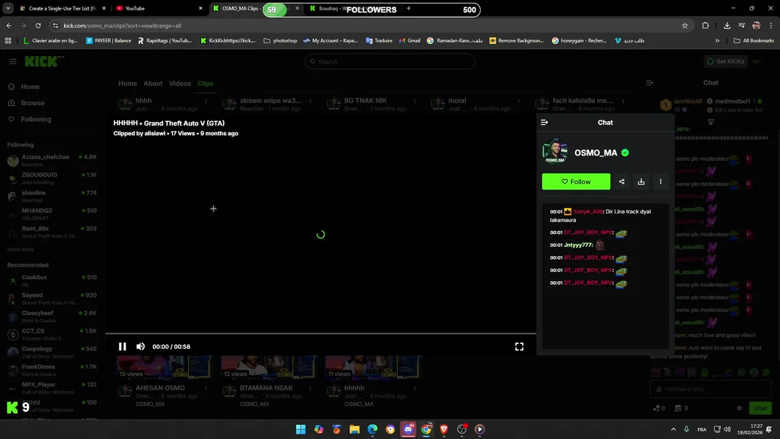Select the channel Clips tab
The image size is (780, 439).
[205, 84]
